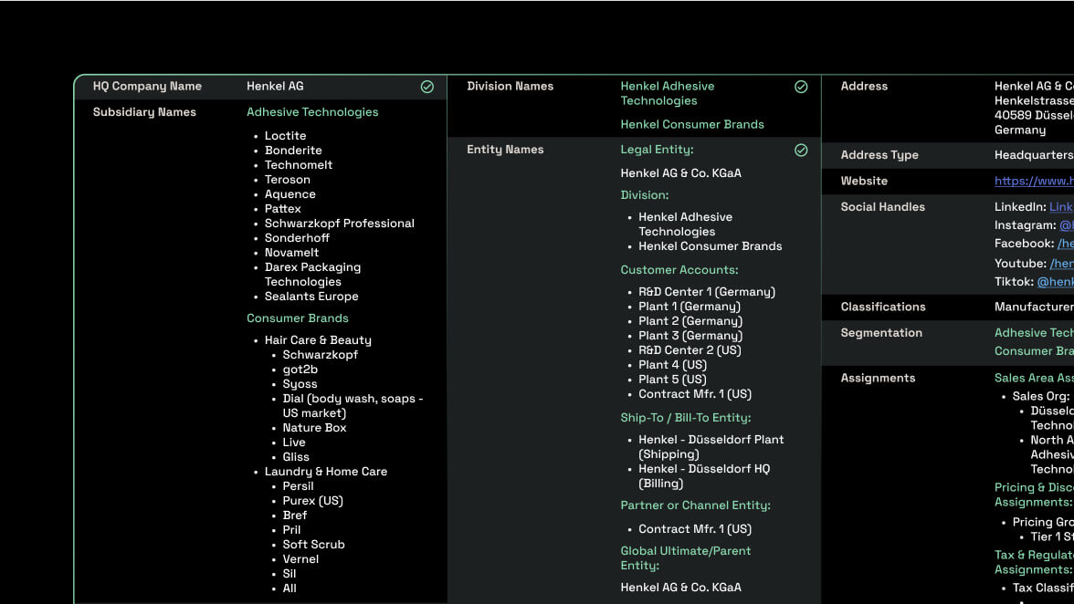This screenshot has height=604, width=1074.
Task: Click the Loctite subsidiary item
Action: click(x=285, y=136)
